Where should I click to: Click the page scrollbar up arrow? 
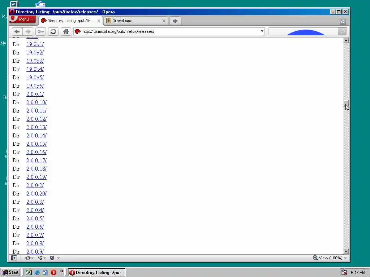click(346, 40)
